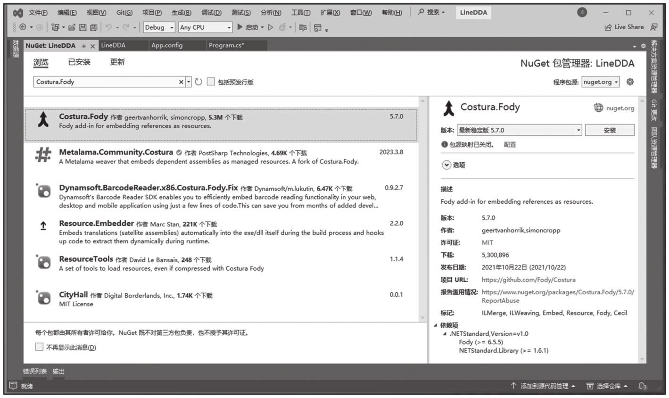Toggle 包括预发行版 checkbox
The height and width of the screenshot is (398, 669).
tap(211, 82)
